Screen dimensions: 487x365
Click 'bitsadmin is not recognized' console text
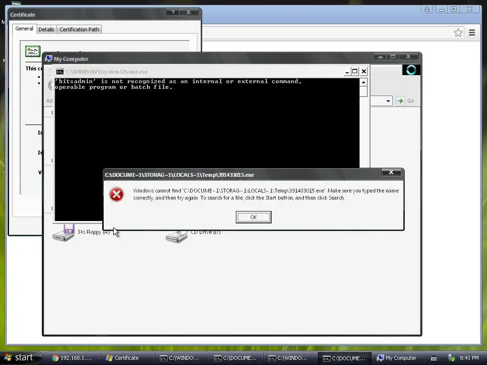click(178, 84)
